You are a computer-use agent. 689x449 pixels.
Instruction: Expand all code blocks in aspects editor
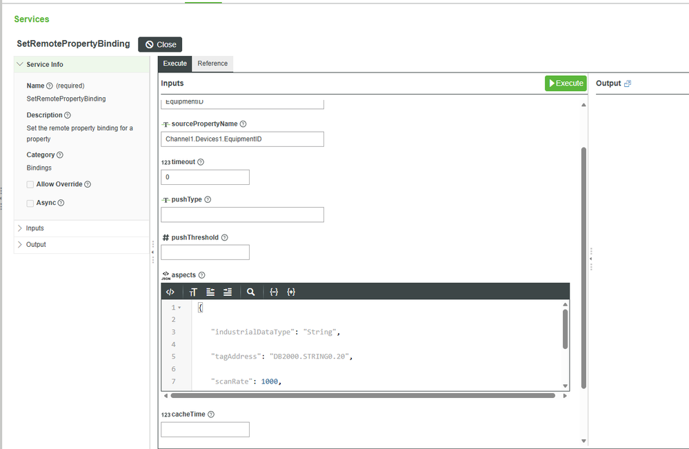[x=291, y=292]
